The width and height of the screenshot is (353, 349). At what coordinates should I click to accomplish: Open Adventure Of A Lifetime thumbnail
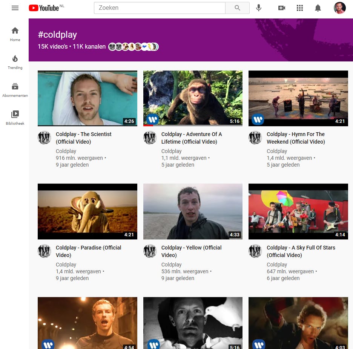coord(193,98)
